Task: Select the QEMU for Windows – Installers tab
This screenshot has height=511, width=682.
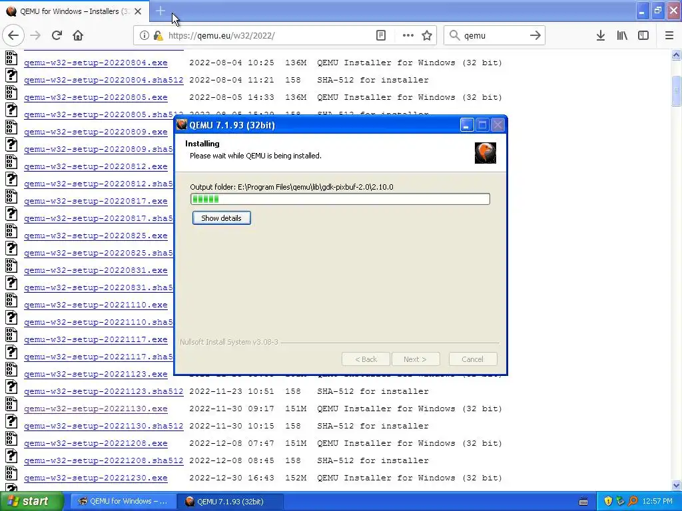Action: [x=75, y=11]
